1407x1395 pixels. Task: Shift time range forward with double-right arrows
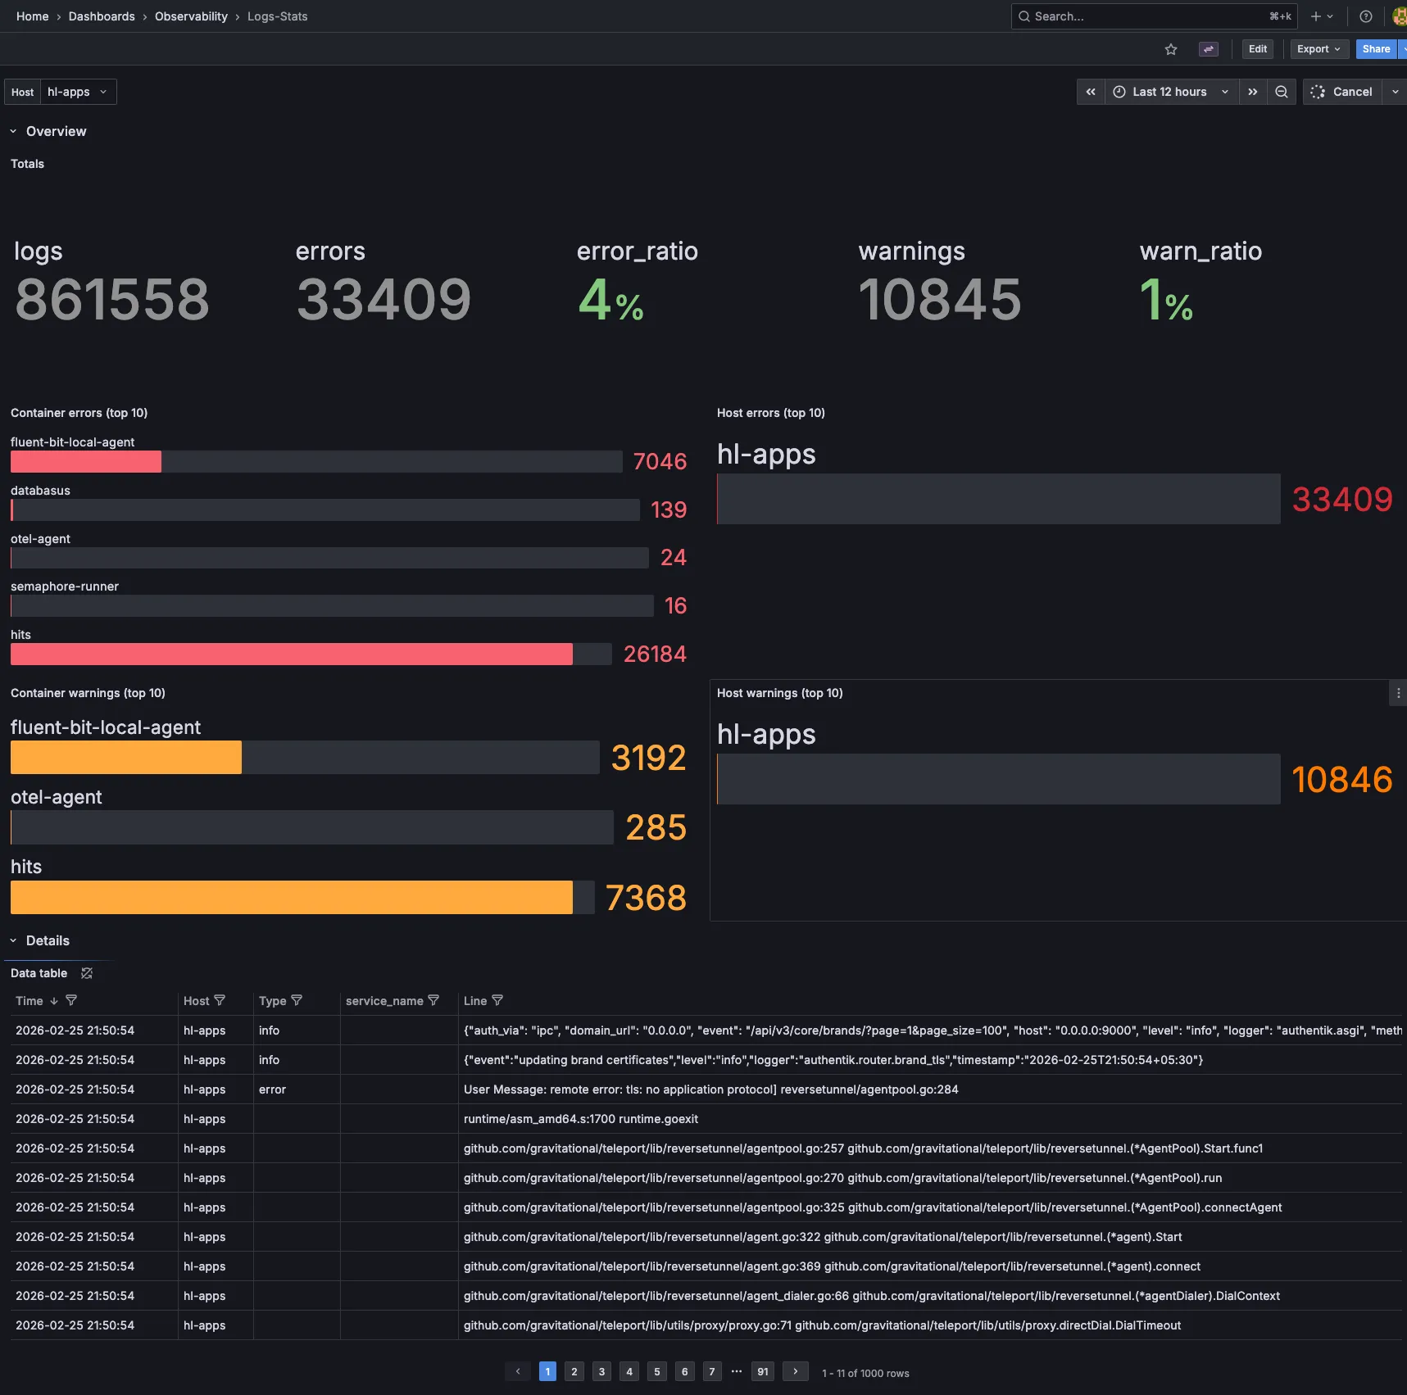[1252, 92]
